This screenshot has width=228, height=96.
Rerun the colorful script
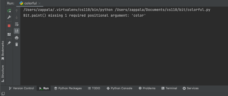(x=9, y=10)
